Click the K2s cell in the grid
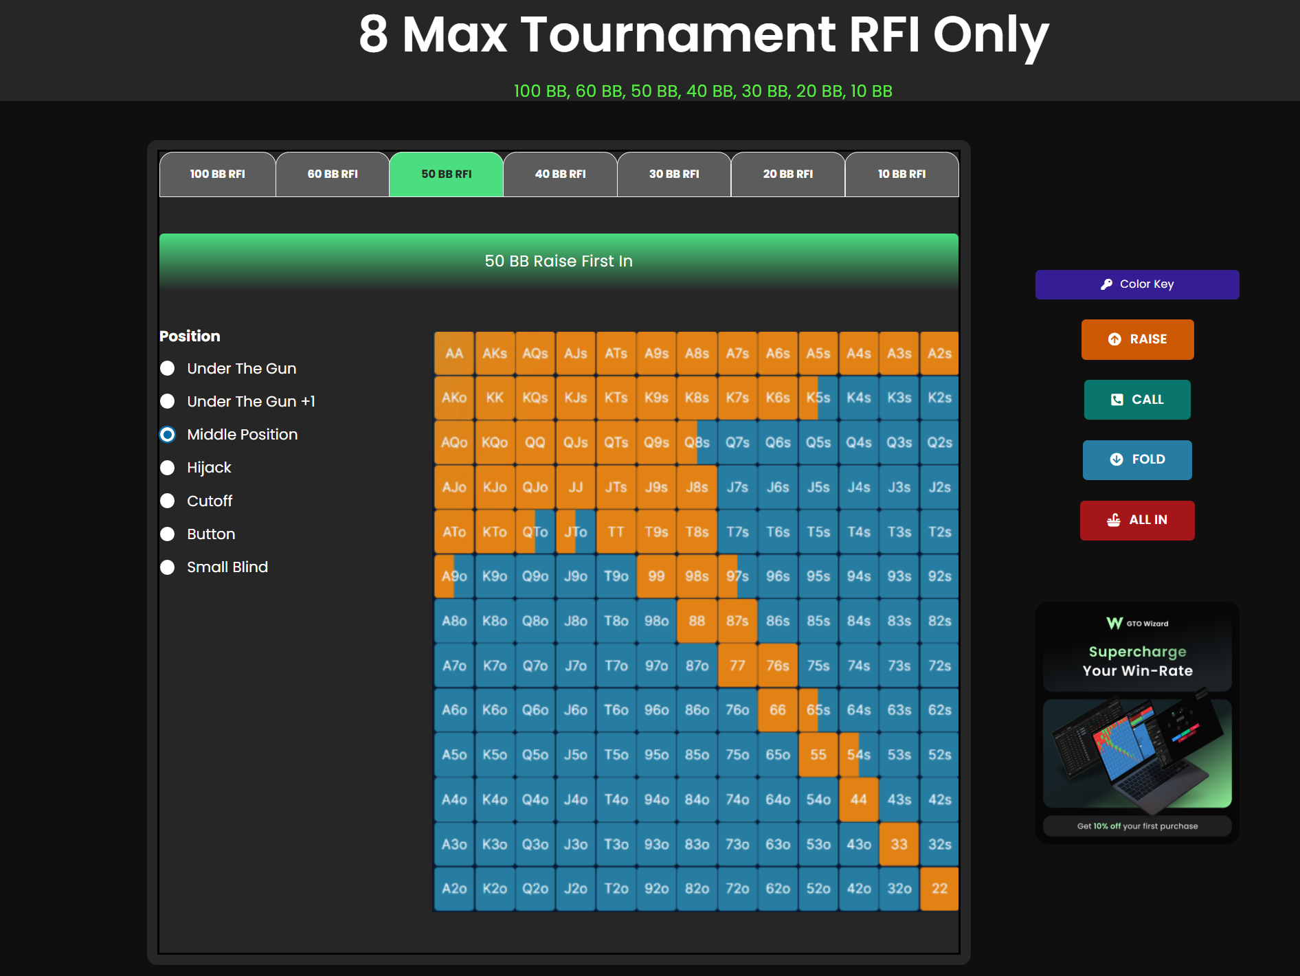This screenshot has width=1300, height=976. 940,398
